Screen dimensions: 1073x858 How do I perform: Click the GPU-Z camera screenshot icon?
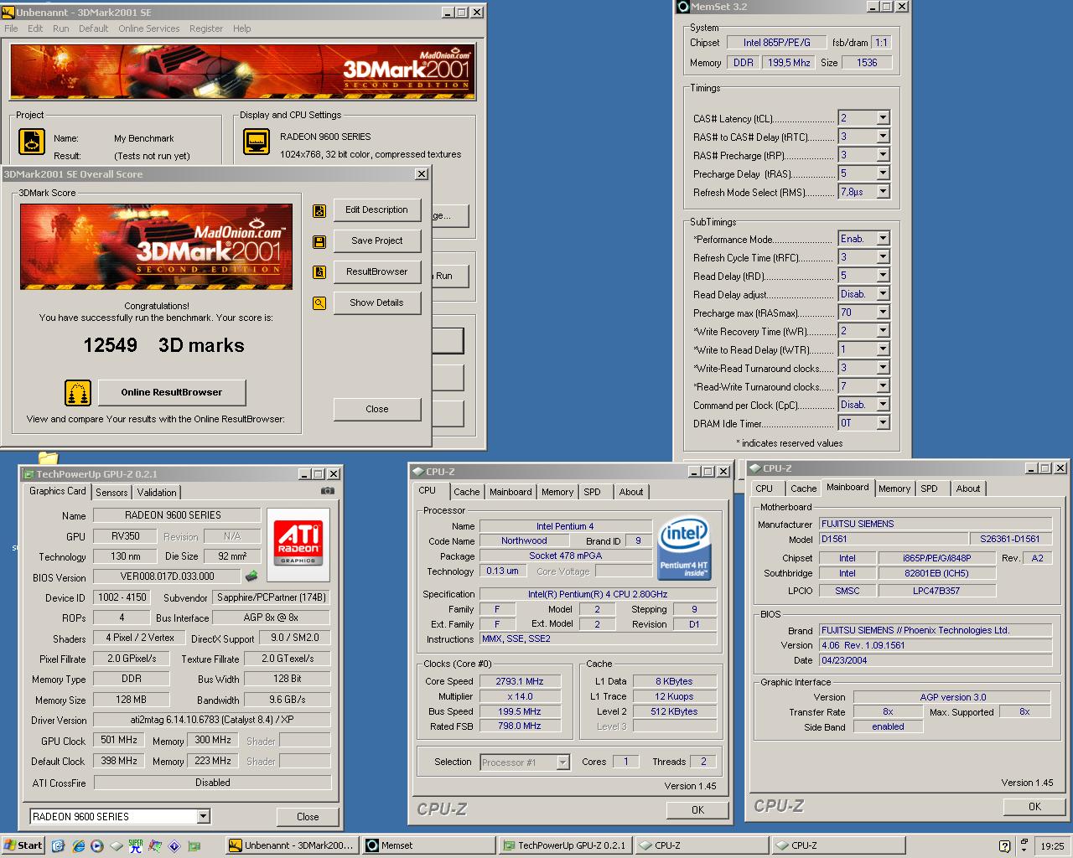point(328,491)
